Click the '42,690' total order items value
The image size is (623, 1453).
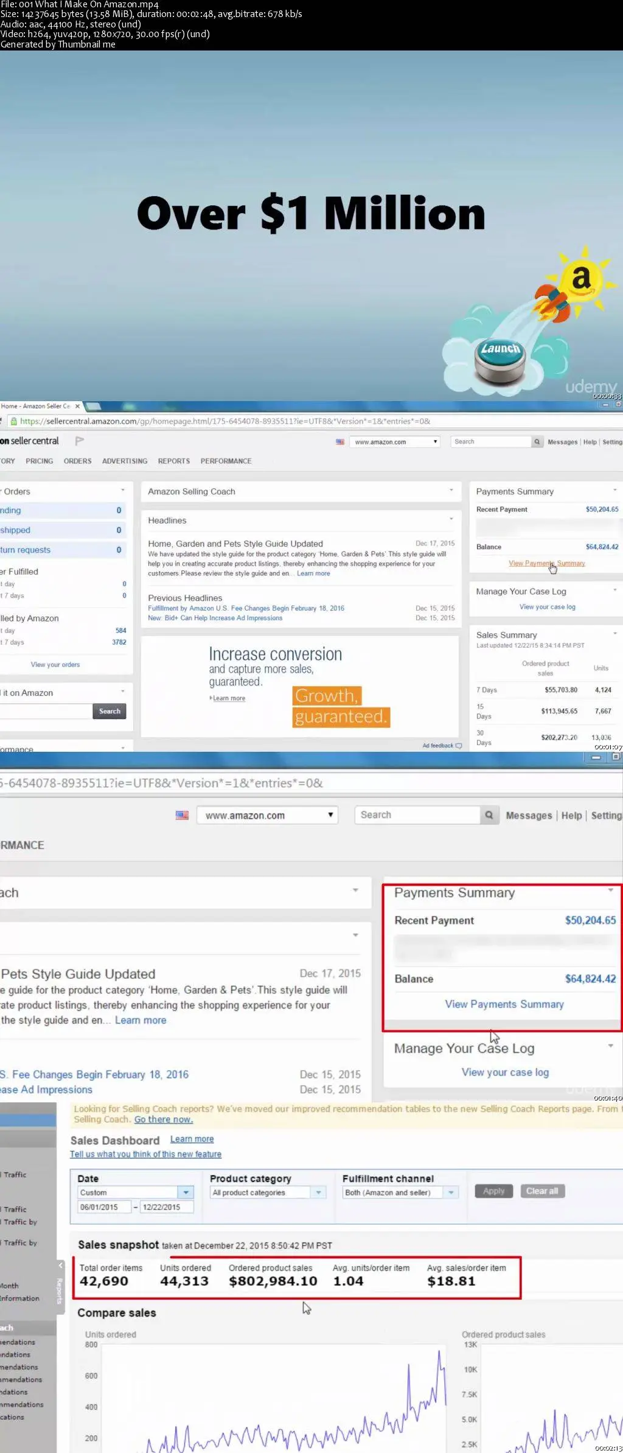[x=104, y=1281]
